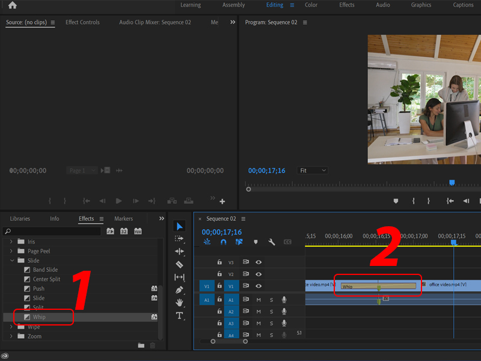Expand the Wipe effects folder

pyautogui.click(x=11, y=327)
